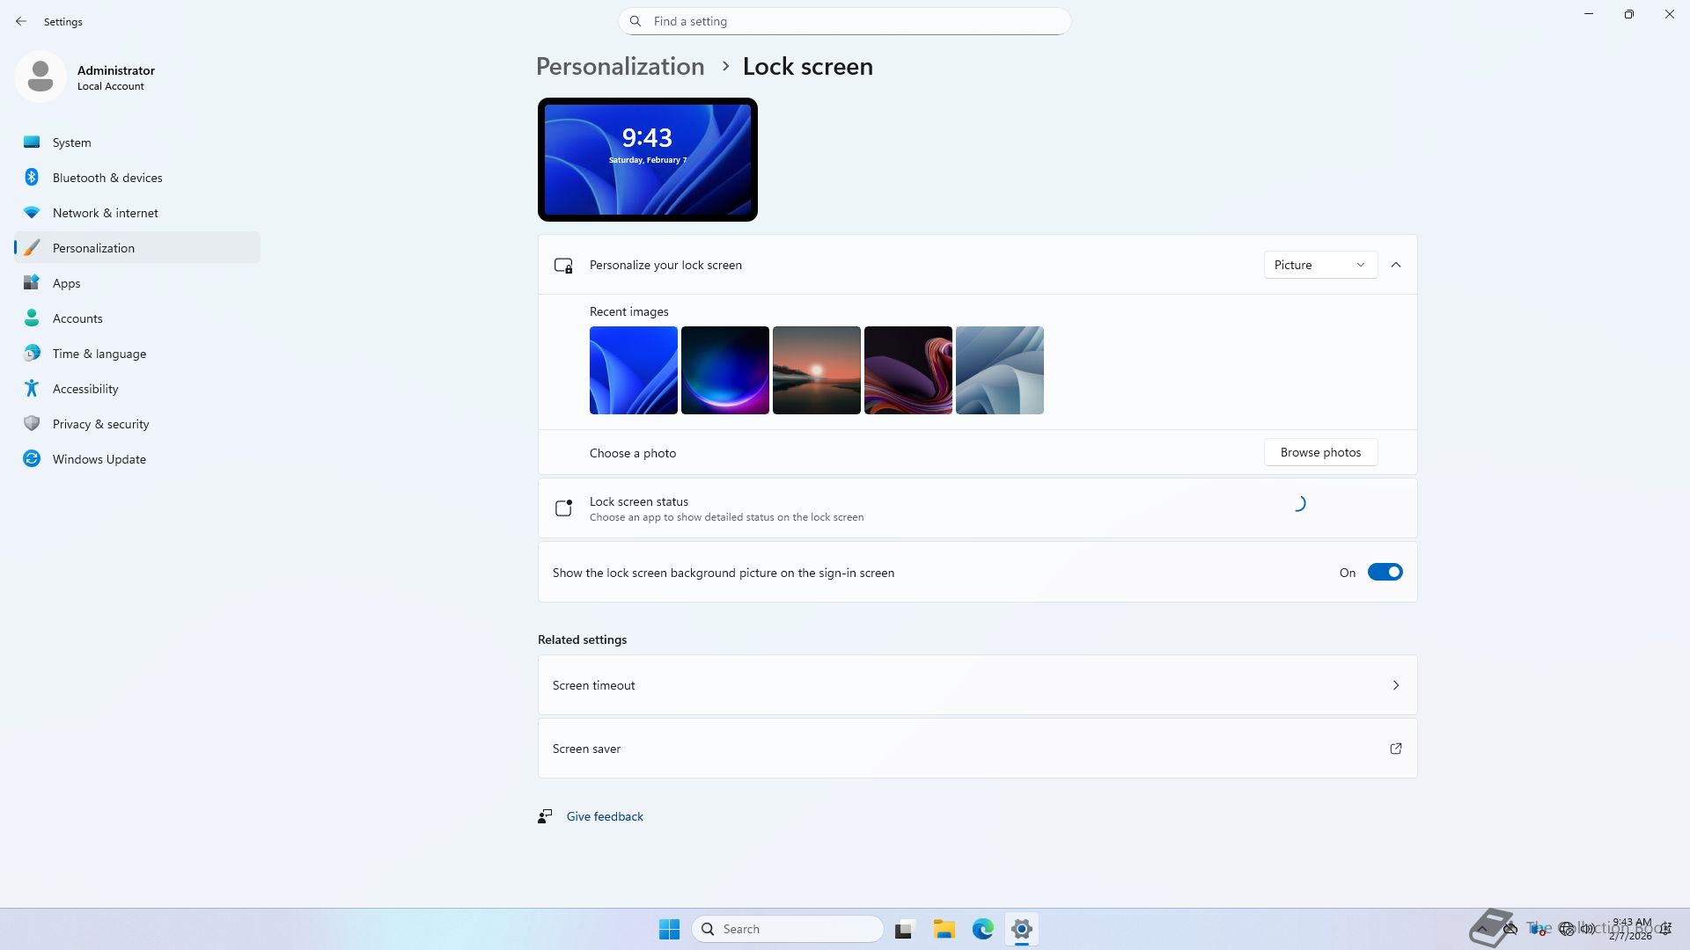
Task: Open the Screen timeout settings
Action: tap(977, 685)
